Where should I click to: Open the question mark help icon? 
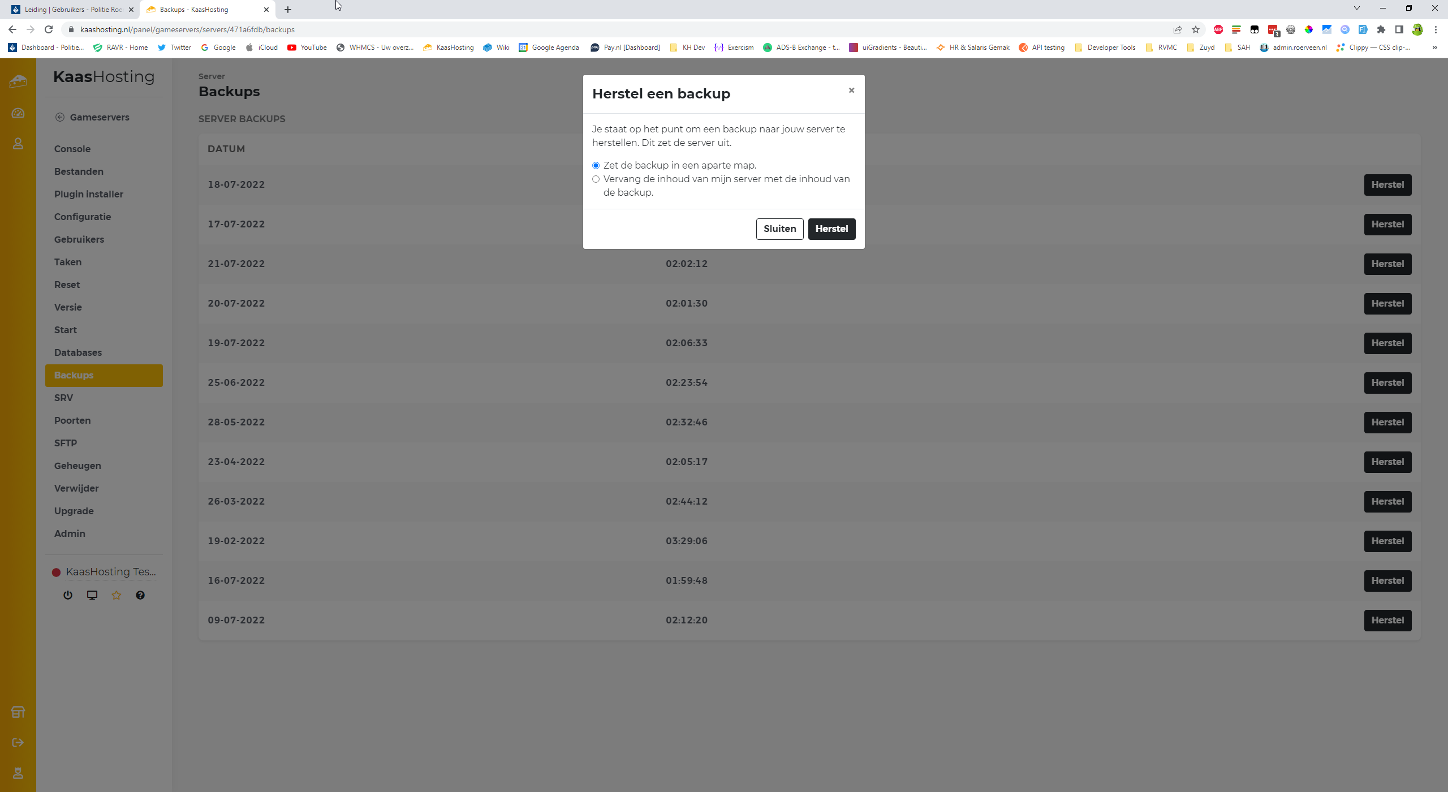[140, 595]
